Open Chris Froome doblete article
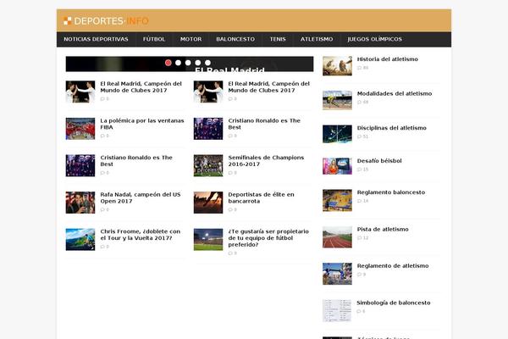The image size is (508, 339). [140, 235]
